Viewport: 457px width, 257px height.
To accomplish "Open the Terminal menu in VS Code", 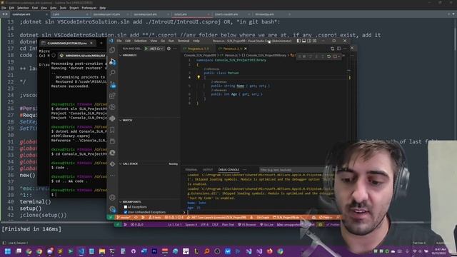I will tap(184, 41).
